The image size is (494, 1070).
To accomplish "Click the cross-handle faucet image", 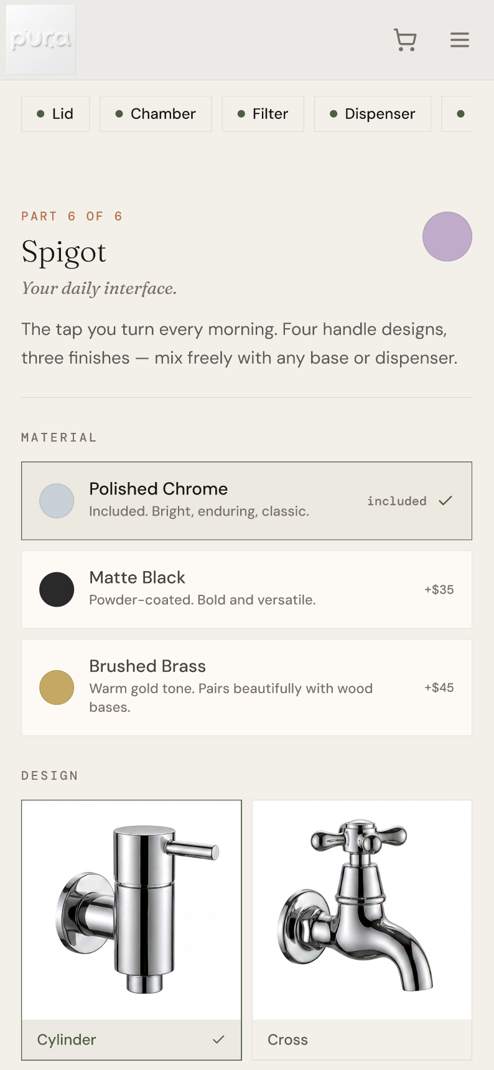I will (362, 910).
